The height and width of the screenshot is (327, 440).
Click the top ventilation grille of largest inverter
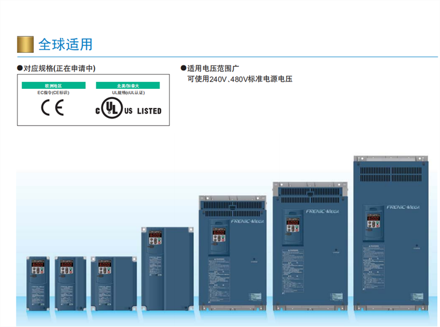pos(391,174)
